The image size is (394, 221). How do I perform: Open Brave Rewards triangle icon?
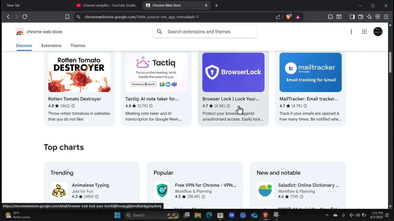pyautogui.click(x=298, y=17)
